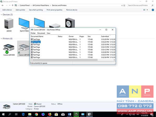Select Test Page submitted at 5:53:19 PM
This screenshot has height=117, width=156.
pyautogui.click(x=73, y=44)
